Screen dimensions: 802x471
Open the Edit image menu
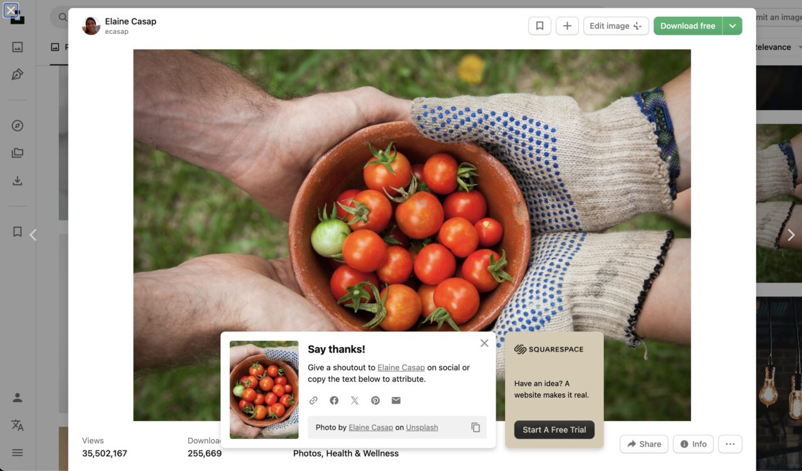coord(616,26)
